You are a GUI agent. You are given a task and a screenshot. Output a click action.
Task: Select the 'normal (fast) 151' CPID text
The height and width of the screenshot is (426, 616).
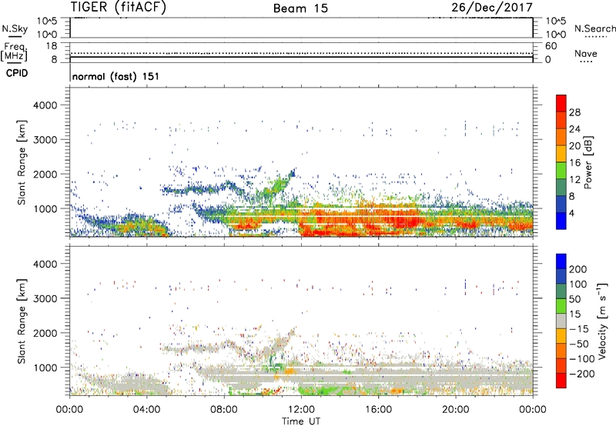tap(116, 76)
